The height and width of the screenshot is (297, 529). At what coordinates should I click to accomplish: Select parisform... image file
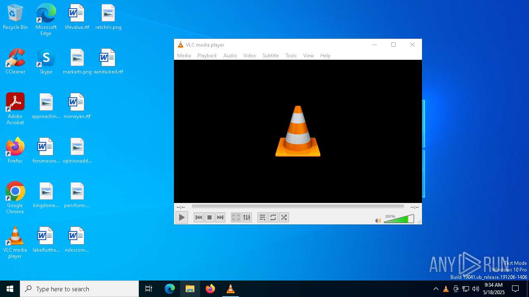[77, 196]
